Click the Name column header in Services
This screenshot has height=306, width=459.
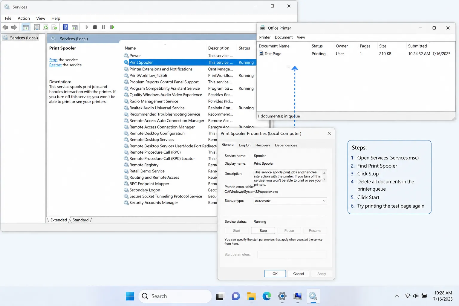[x=130, y=48]
